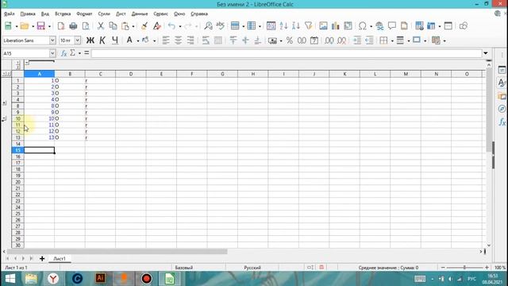Insert an image via toolbar icon
The height and width of the screenshot is (286, 508).
coord(323,26)
